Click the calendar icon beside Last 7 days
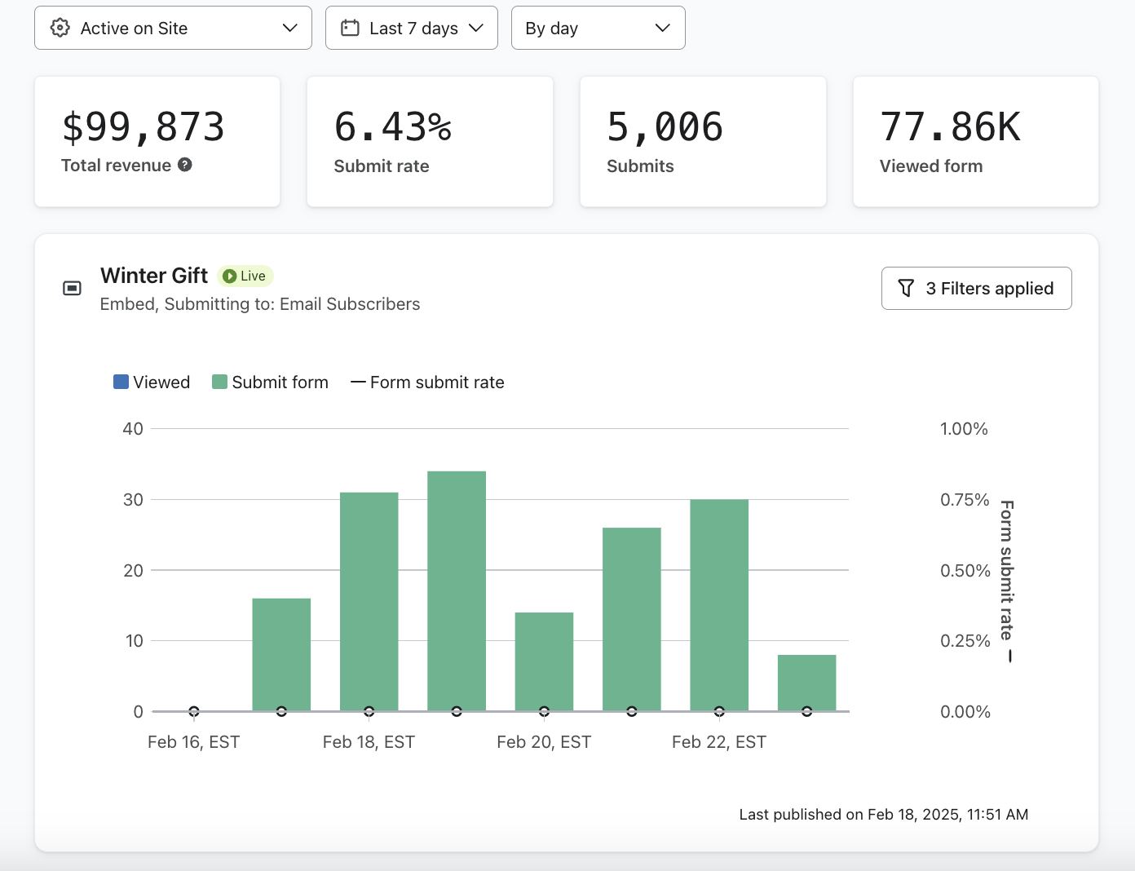Image resolution: width=1135 pixels, height=871 pixels. coord(350,28)
